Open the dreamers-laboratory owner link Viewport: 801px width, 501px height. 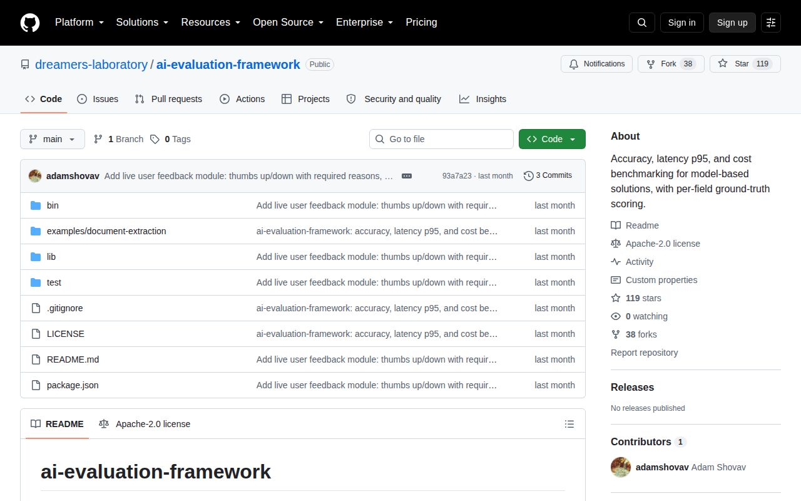[91, 65]
